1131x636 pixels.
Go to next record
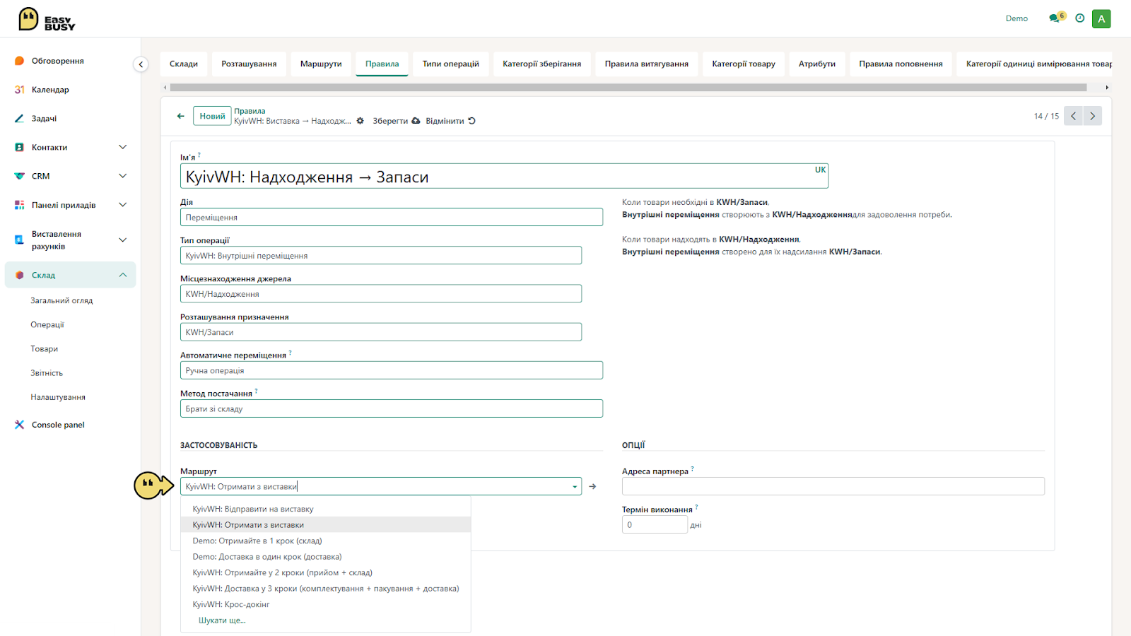pos(1092,116)
